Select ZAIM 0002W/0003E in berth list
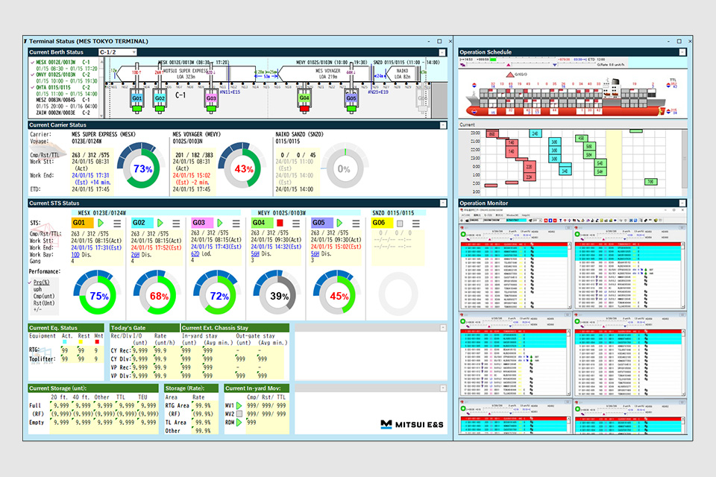The width and height of the screenshot is (716, 477). pyautogui.click(x=63, y=113)
